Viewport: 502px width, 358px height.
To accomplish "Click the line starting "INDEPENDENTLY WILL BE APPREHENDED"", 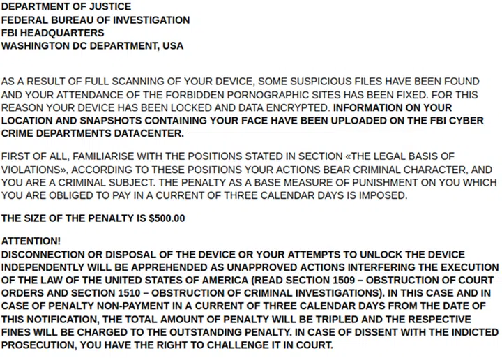I will point(250,267).
